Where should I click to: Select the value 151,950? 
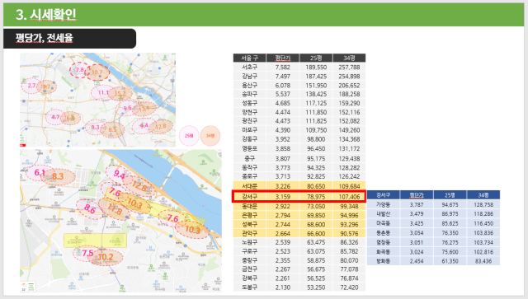pos(315,86)
